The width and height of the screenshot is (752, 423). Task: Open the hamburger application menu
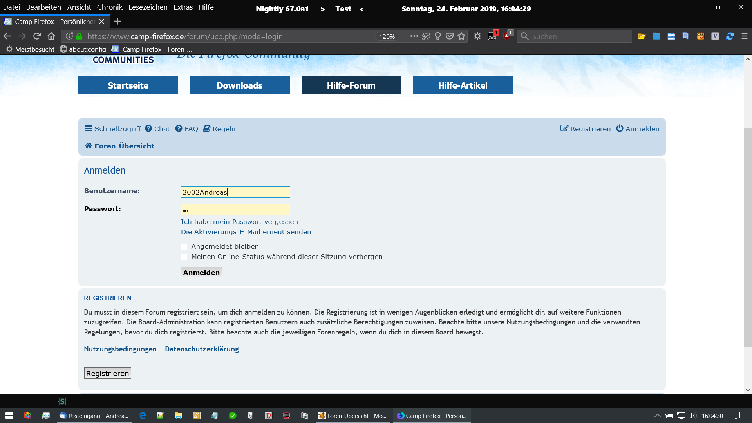pyautogui.click(x=745, y=36)
